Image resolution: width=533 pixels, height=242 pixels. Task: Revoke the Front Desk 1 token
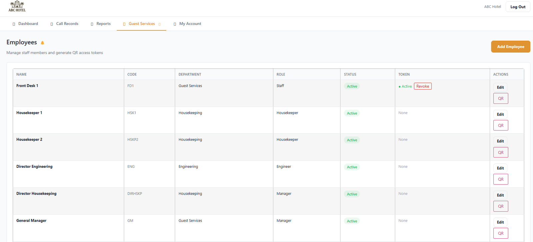point(422,86)
